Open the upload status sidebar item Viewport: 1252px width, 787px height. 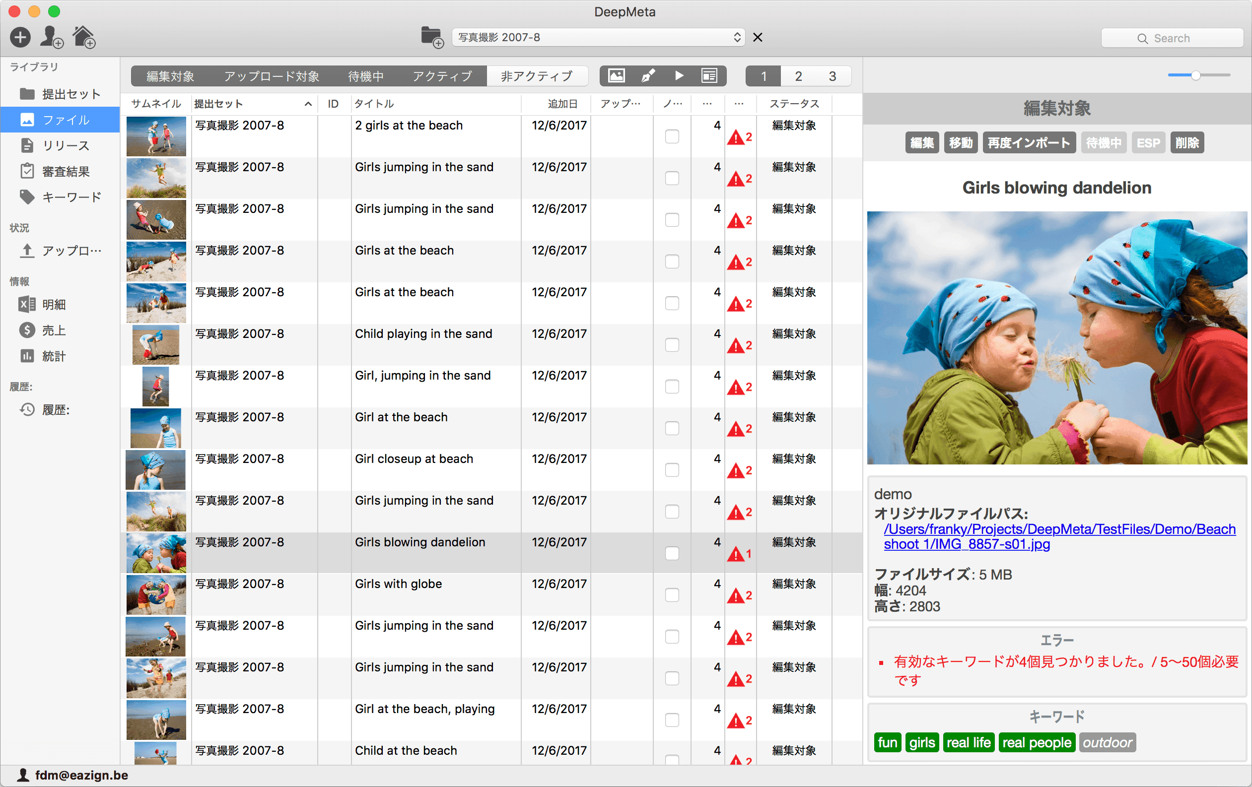[x=60, y=251]
